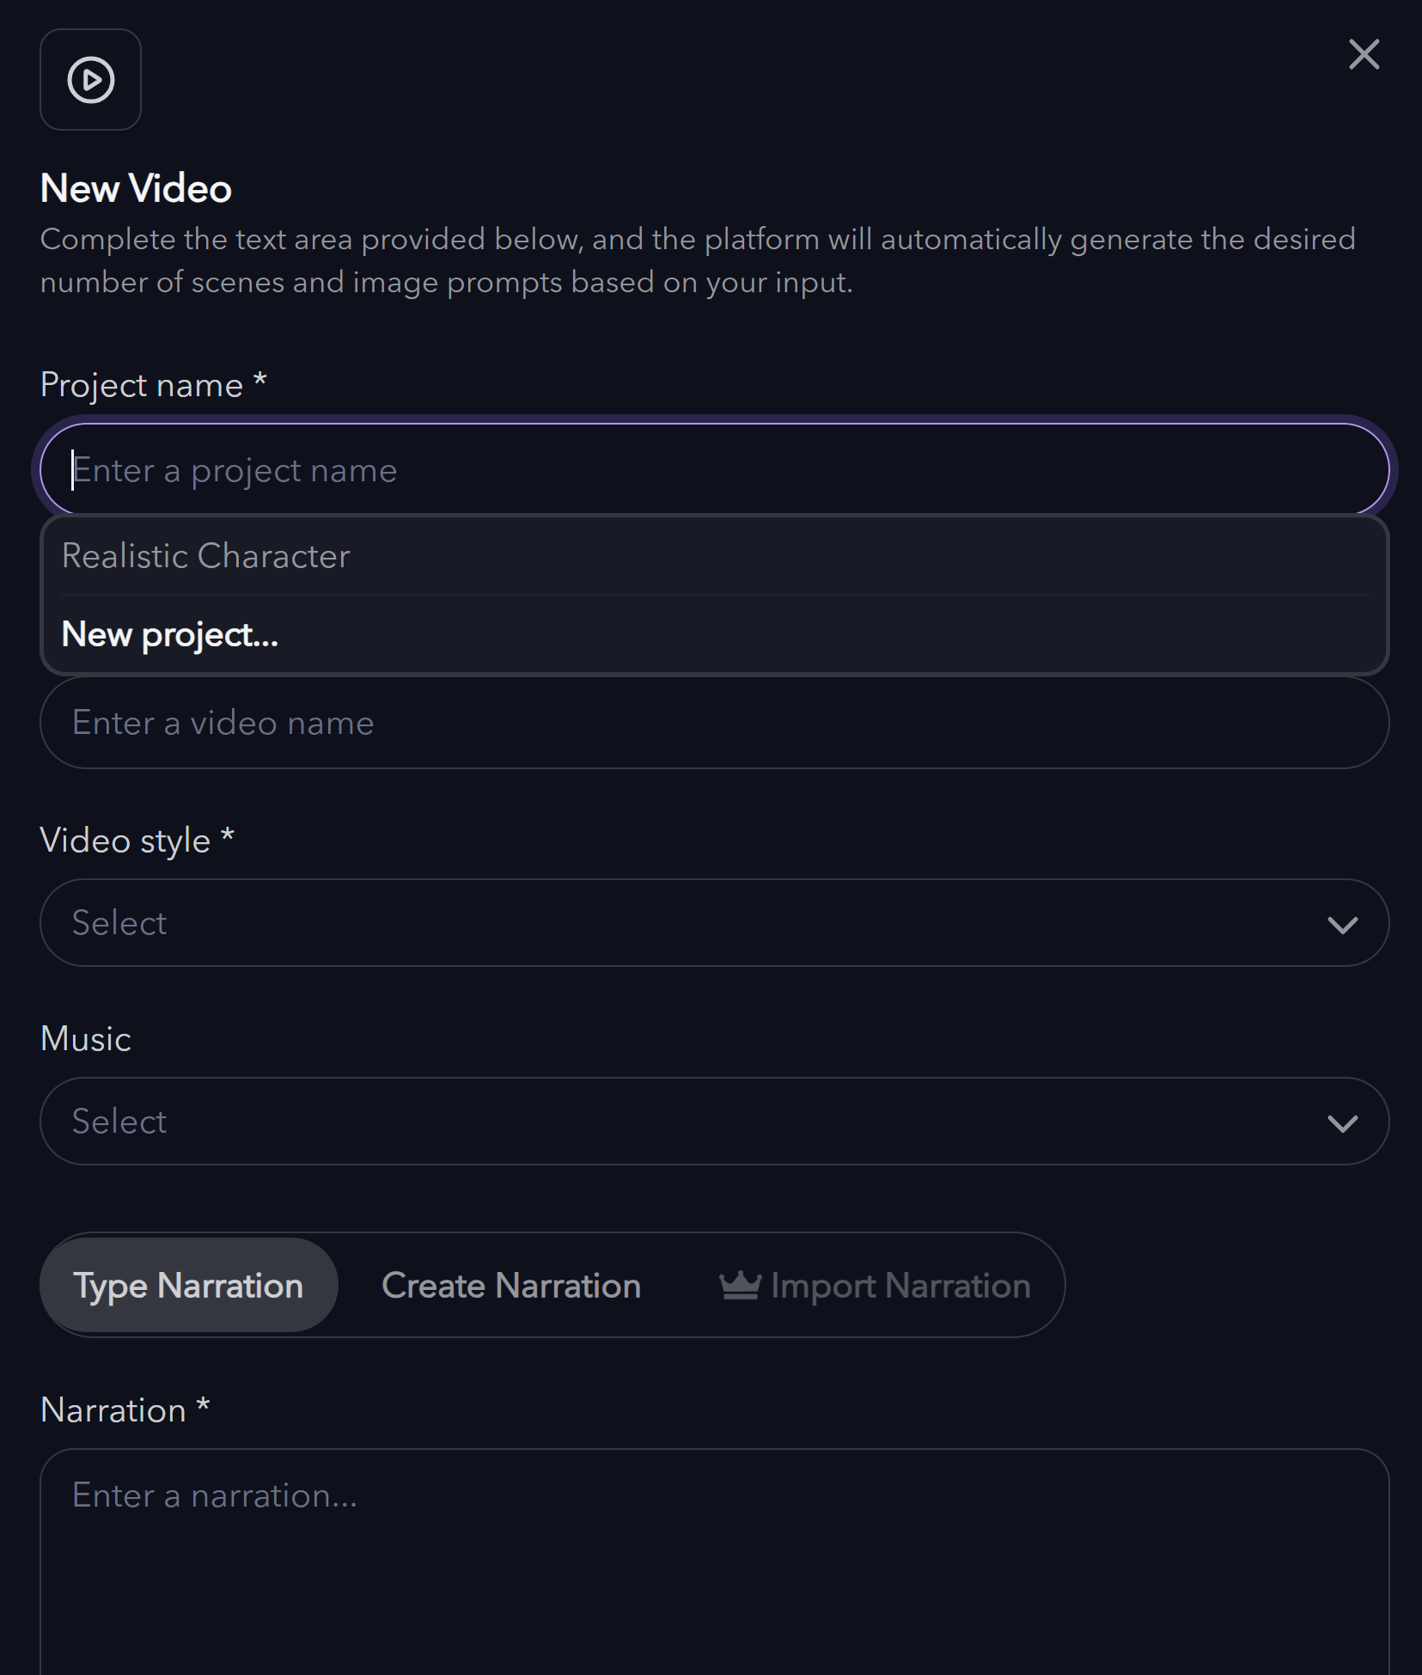Click the Project name field label

(154, 385)
